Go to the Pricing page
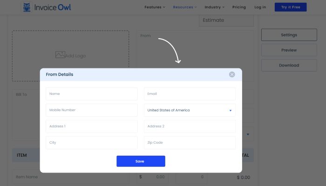Viewport: 326px width, 186px height. coord(239,7)
